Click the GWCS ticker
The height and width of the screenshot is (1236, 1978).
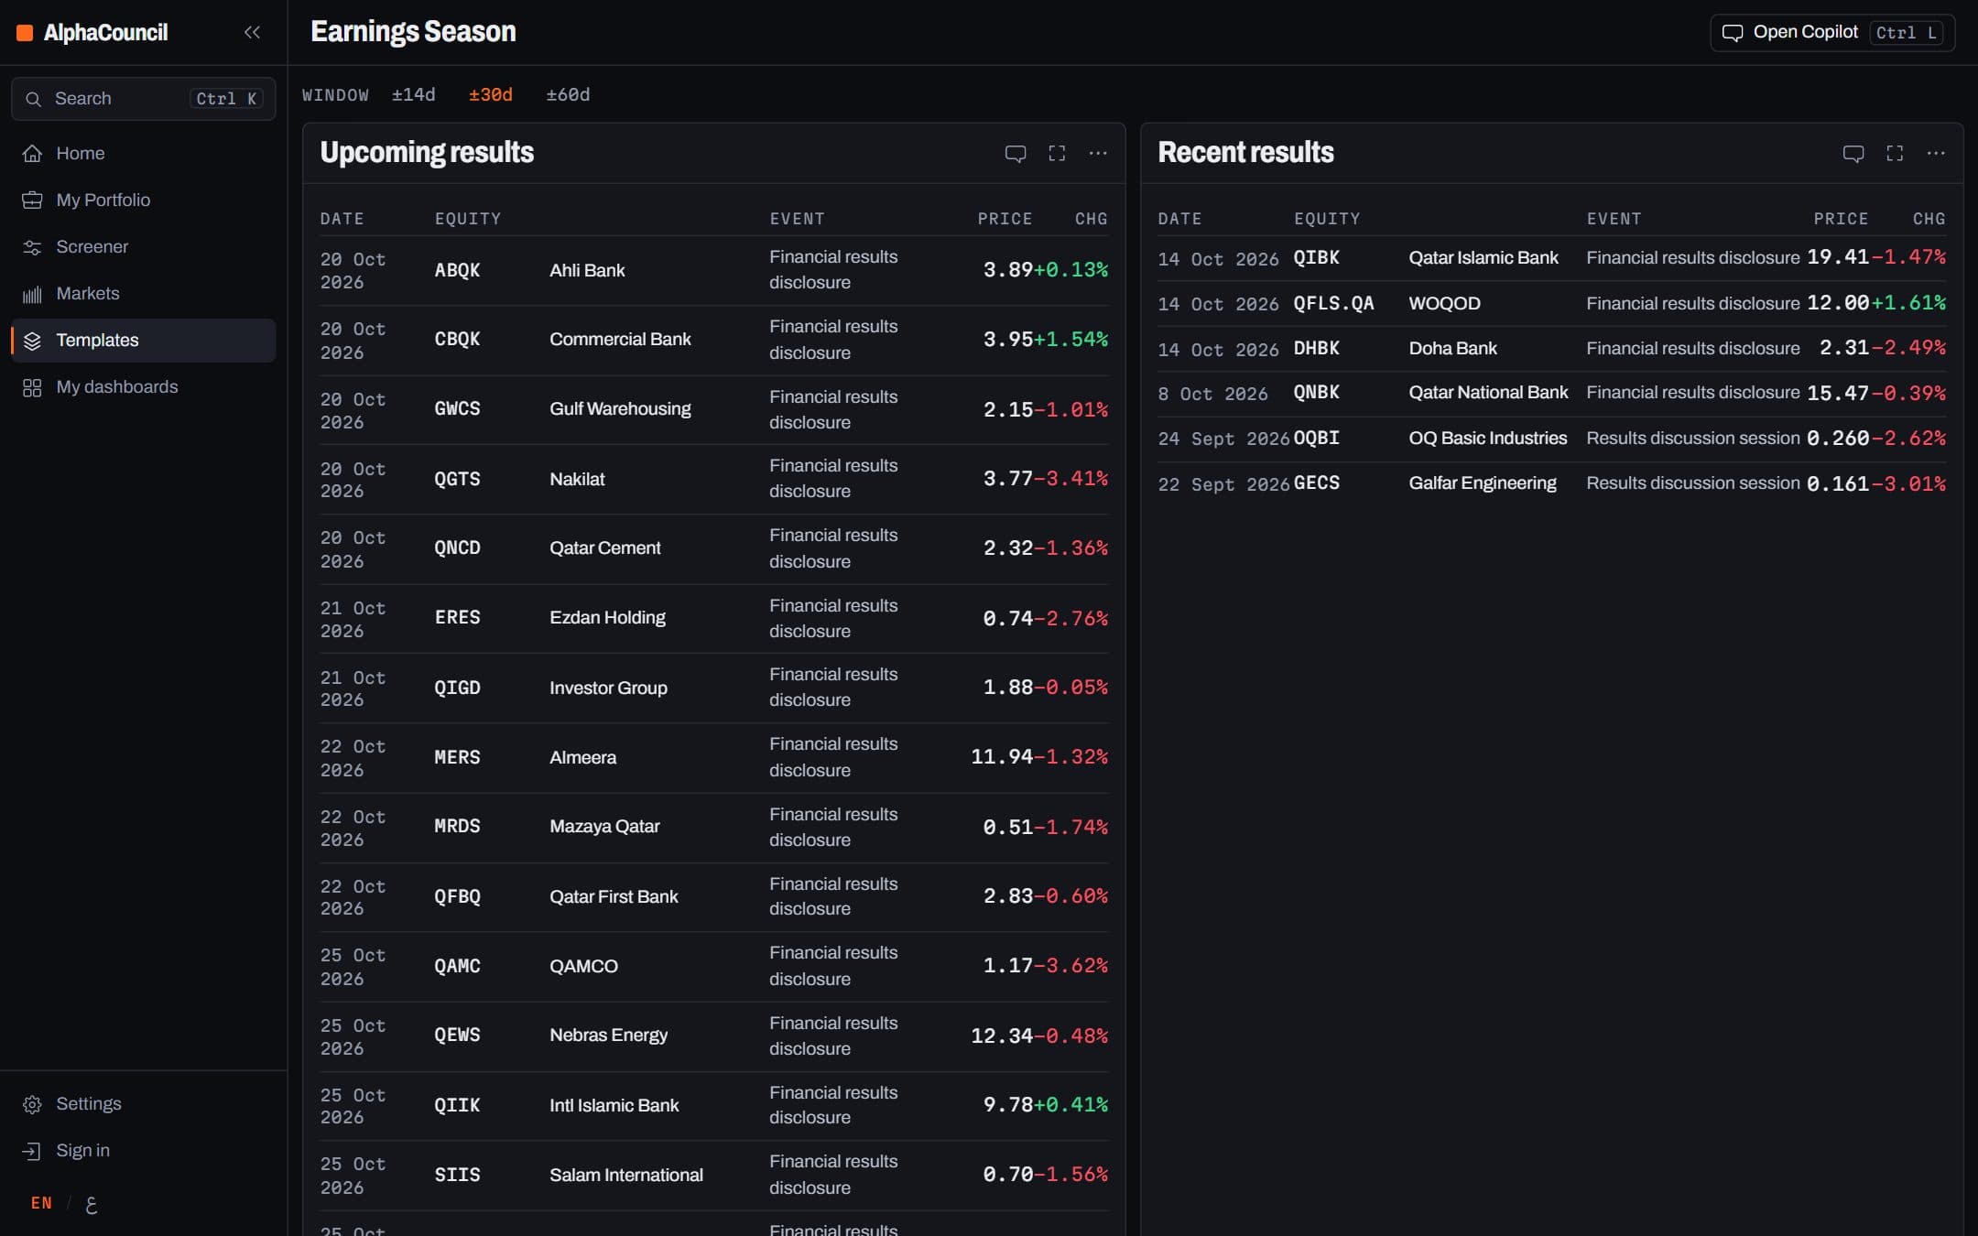click(x=457, y=408)
